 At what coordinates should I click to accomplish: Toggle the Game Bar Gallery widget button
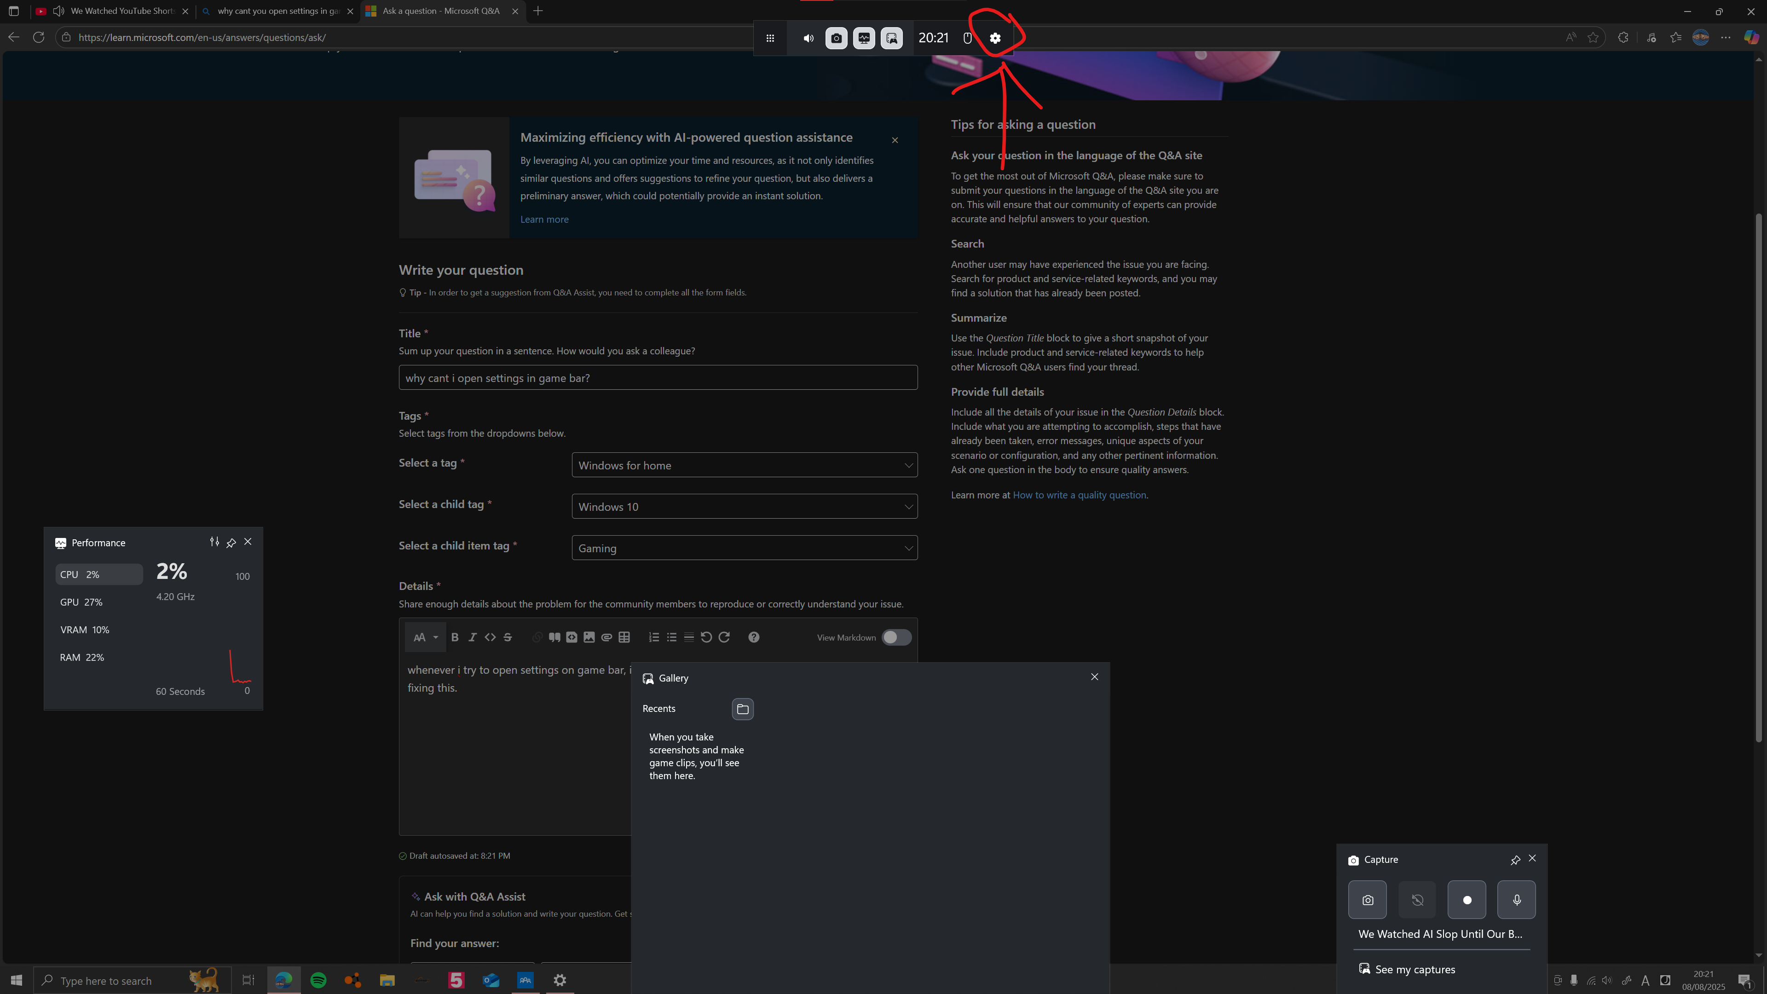point(892,38)
